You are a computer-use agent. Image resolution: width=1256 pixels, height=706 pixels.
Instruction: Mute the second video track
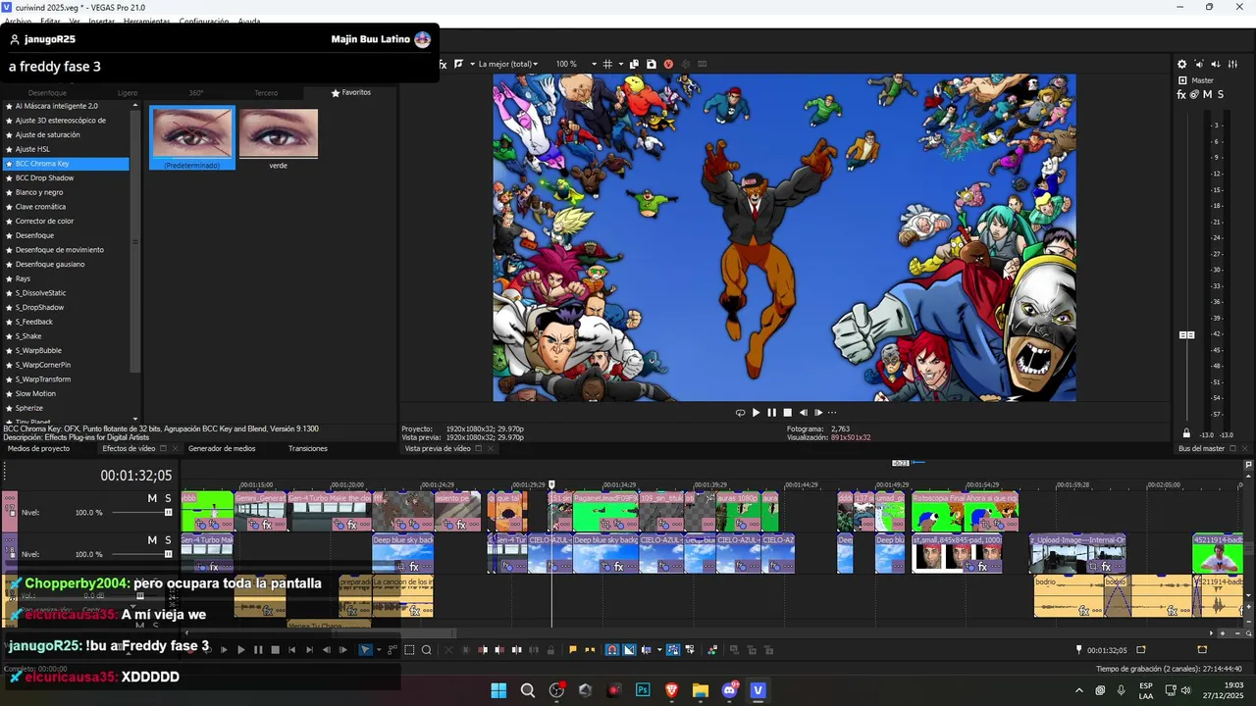point(152,540)
